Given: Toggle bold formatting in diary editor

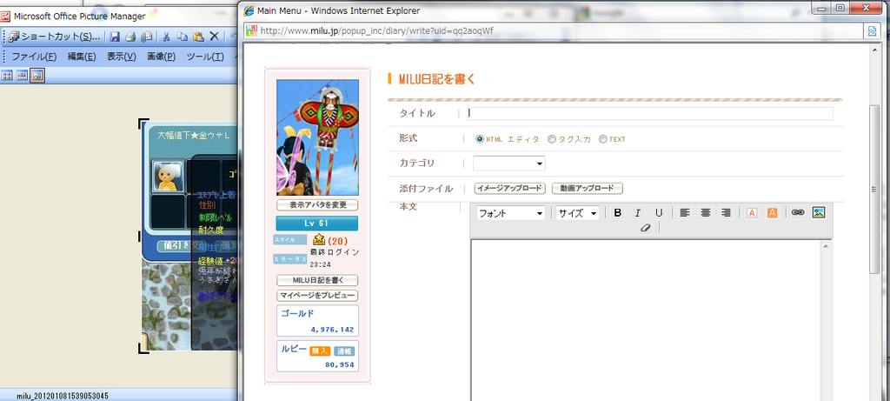Looking at the screenshot, I should [x=618, y=213].
